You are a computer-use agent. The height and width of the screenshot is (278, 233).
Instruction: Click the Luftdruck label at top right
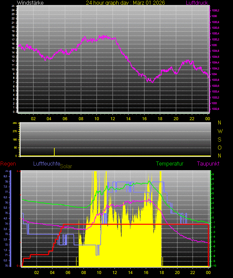pos(197,3)
